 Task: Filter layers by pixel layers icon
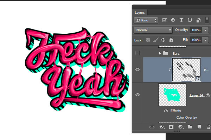pos(165,20)
